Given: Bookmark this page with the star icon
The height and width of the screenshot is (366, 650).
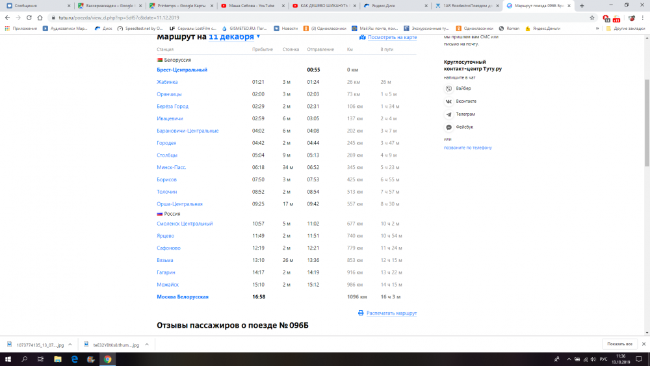Looking at the screenshot, I should (592, 18).
